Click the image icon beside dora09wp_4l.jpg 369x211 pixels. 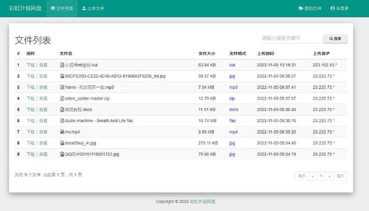click(x=62, y=143)
